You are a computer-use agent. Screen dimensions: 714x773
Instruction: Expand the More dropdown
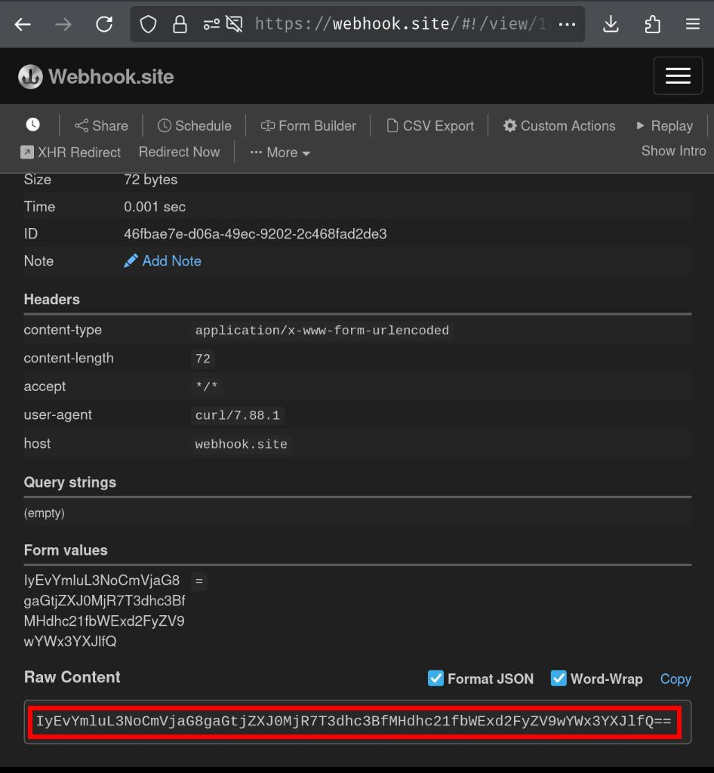click(280, 152)
